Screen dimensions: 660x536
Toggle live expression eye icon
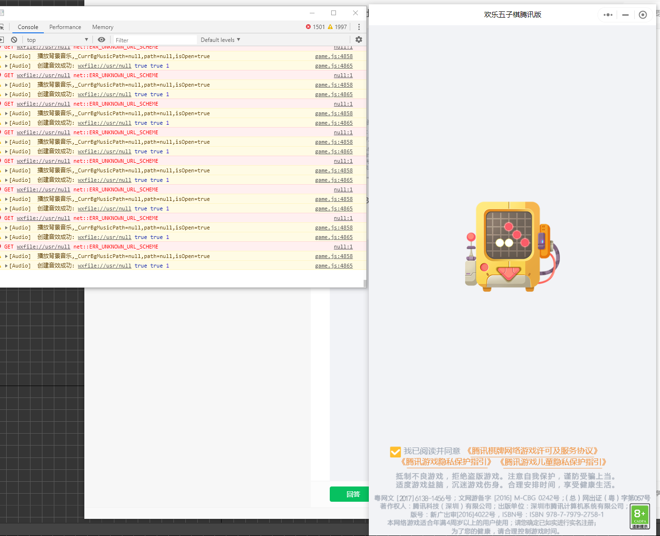(102, 40)
